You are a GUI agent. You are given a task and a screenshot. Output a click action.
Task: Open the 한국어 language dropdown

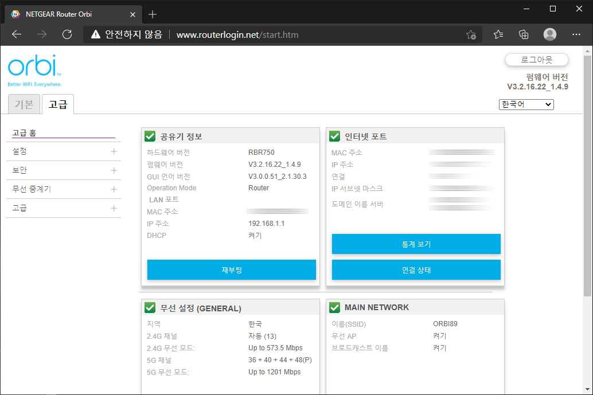pyautogui.click(x=526, y=104)
